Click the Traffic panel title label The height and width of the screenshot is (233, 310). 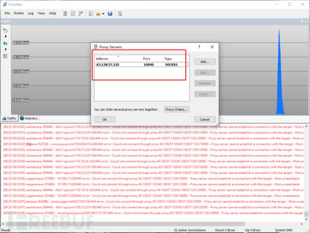coord(6,21)
